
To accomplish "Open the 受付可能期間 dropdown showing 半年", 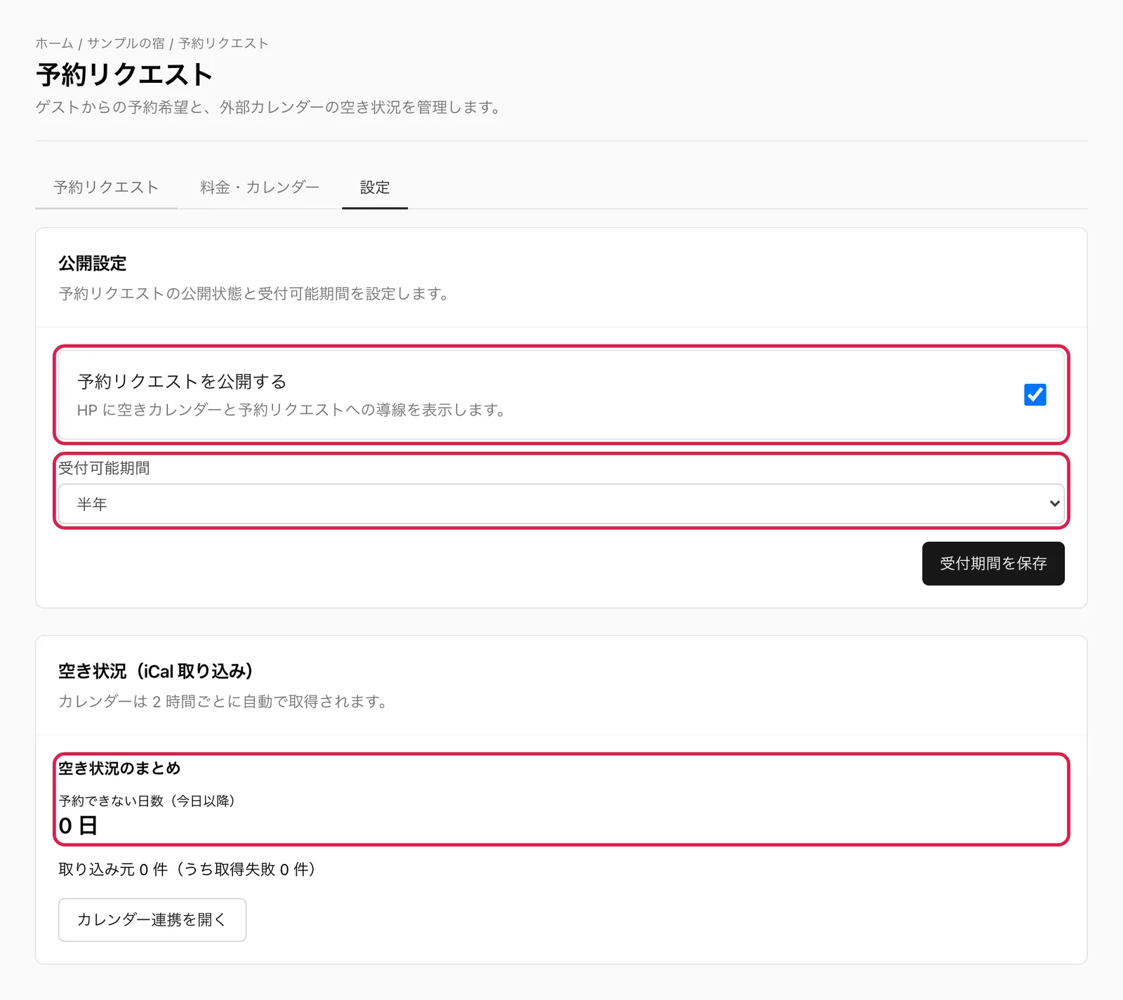I will tap(561, 504).
